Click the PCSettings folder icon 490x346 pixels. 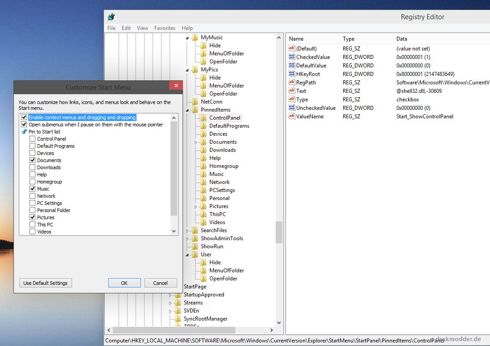pos(204,190)
